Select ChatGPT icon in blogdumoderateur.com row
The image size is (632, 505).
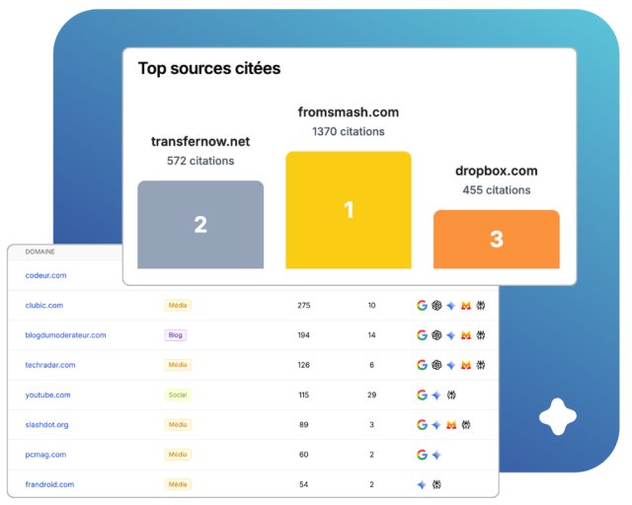436,335
